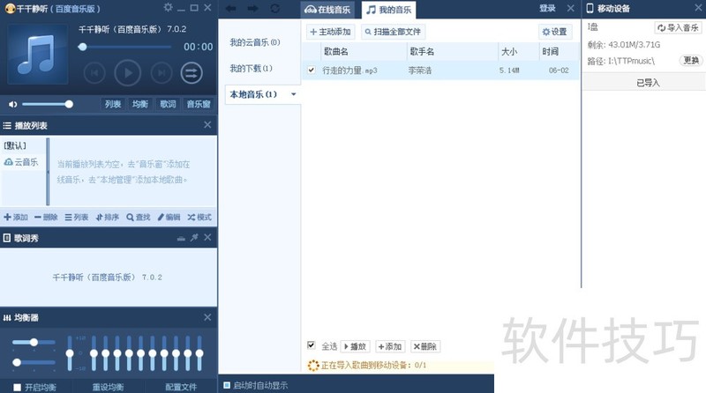Expand the 本地音乐 dropdown arrow
The image size is (706, 393).
point(294,94)
